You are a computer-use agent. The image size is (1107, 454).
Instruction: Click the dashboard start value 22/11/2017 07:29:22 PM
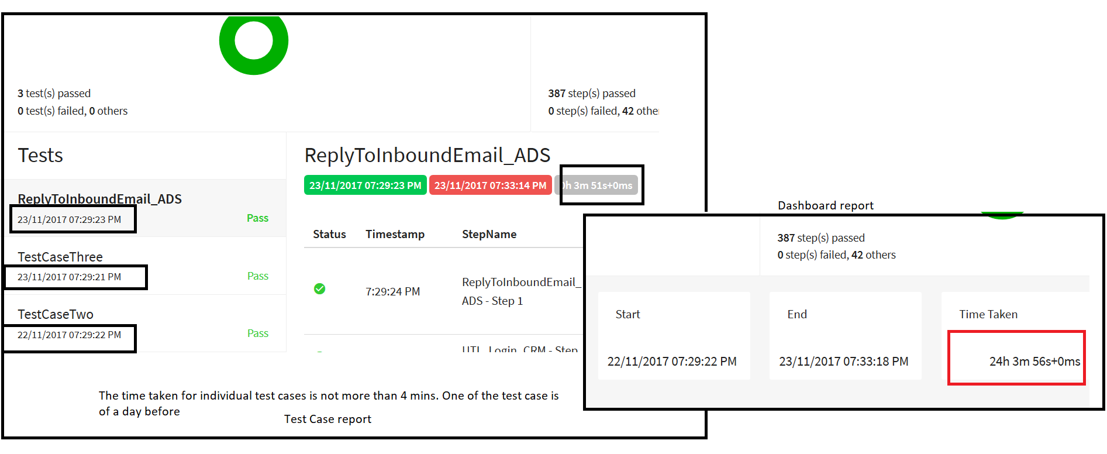click(x=672, y=362)
